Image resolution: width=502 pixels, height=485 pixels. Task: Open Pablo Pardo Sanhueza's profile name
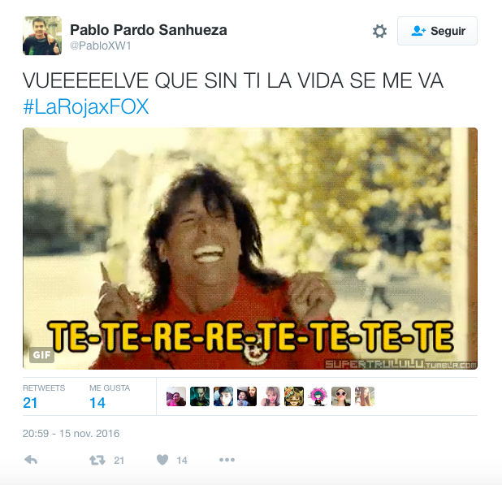(x=149, y=30)
